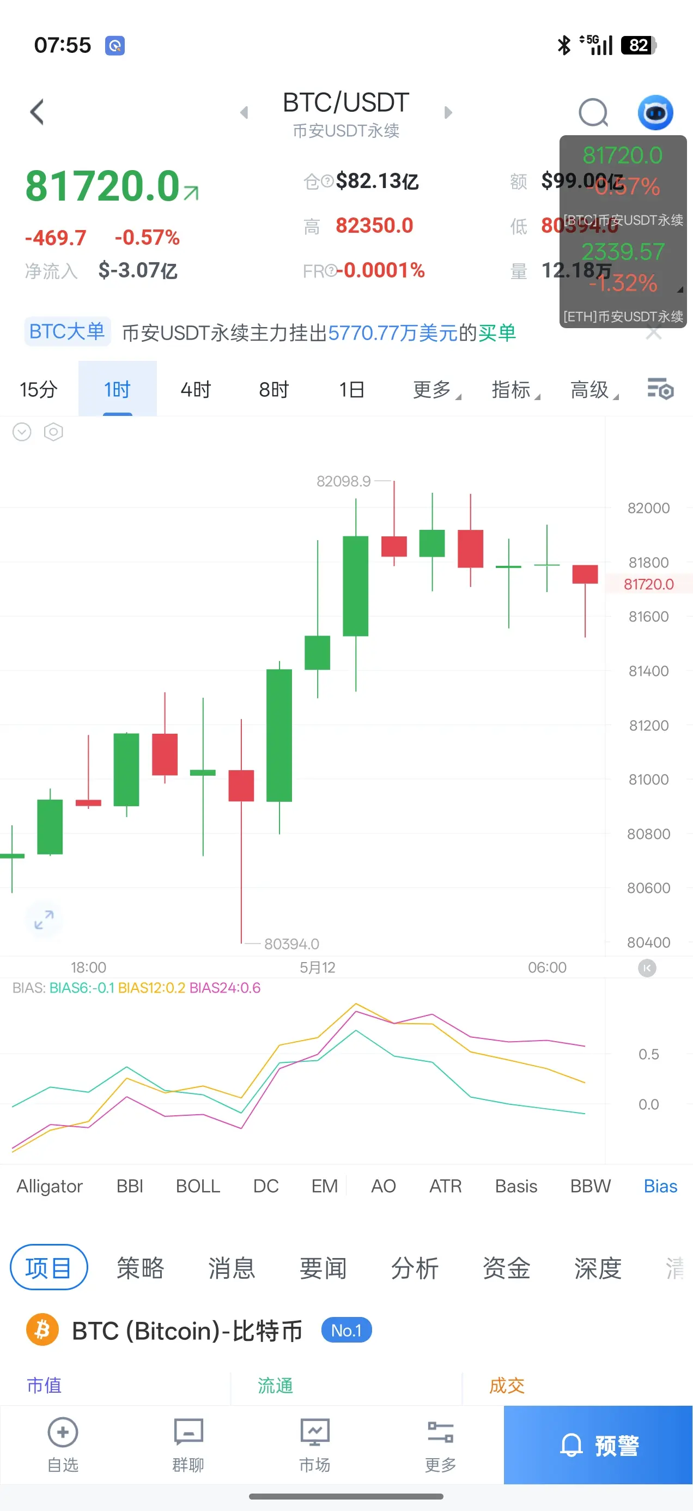This screenshot has width=693, height=1511.
Task: Tap the 净流入 net inflow value
Action: [x=138, y=270]
